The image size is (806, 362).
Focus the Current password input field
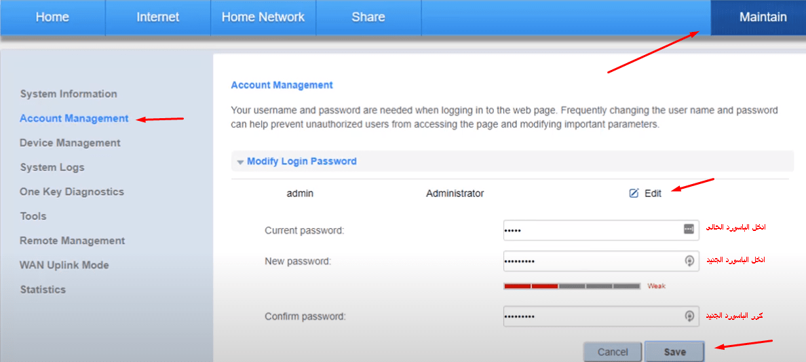tap(590, 230)
